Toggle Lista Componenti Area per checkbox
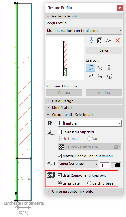The height and width of the screenshot is (217, 126). (59, 175)
